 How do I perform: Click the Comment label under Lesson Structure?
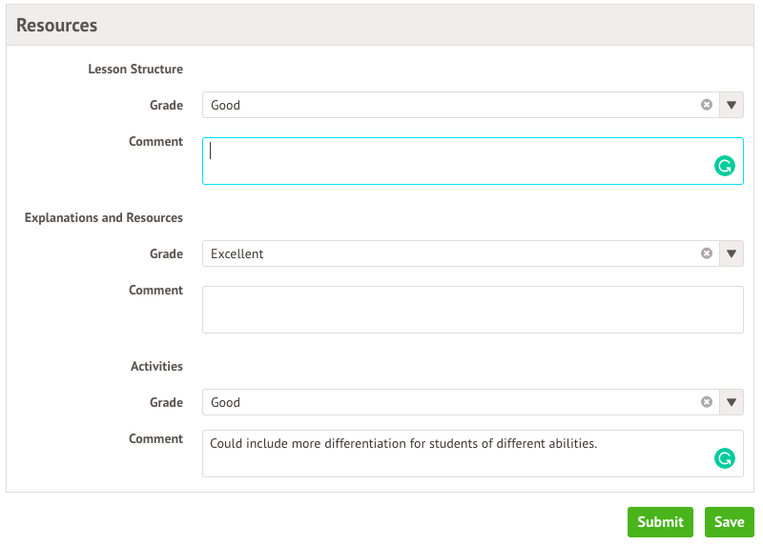pyautogui.click(x=155, y=142)
